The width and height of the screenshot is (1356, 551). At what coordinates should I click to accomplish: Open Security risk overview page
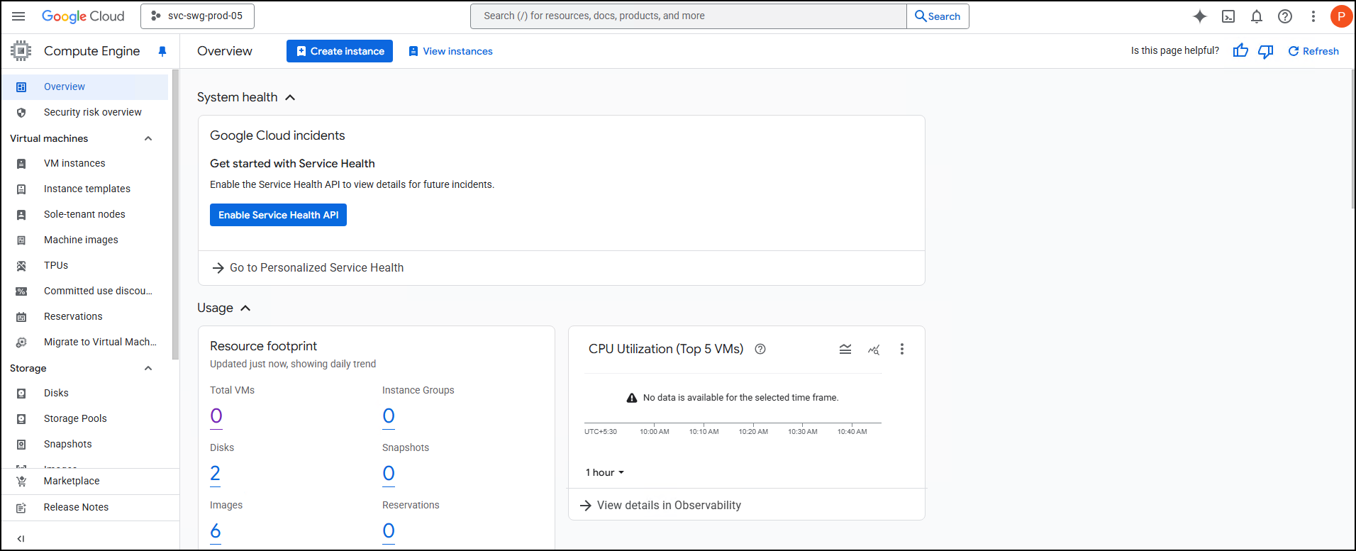[x=85, y=112]
